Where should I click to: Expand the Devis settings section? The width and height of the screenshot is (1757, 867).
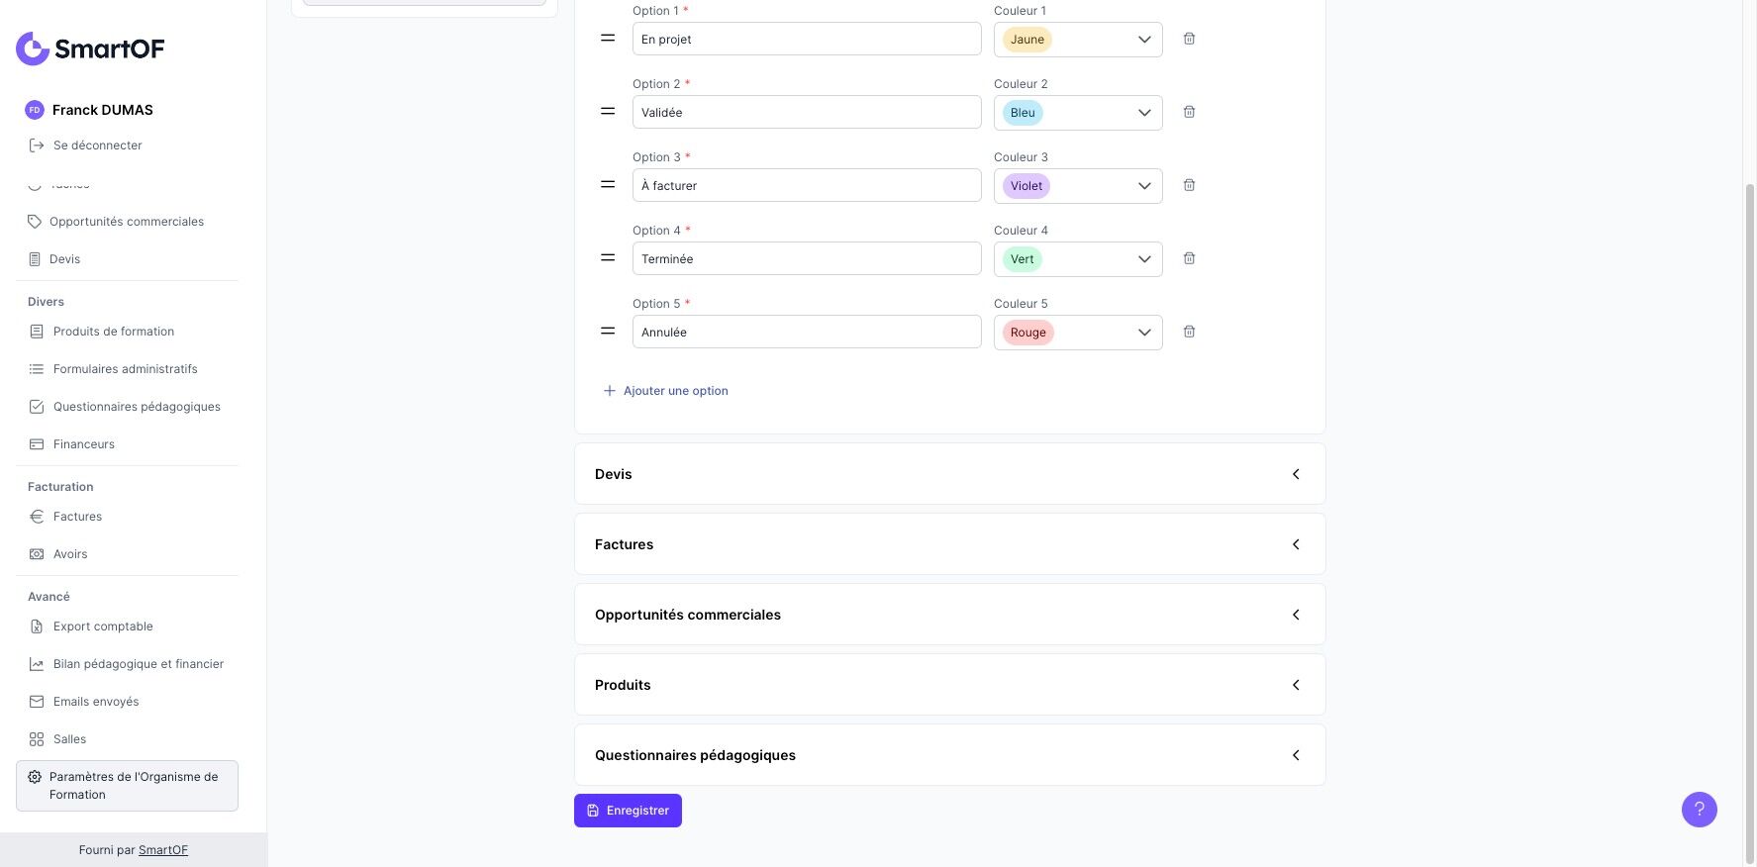point(949,474)
